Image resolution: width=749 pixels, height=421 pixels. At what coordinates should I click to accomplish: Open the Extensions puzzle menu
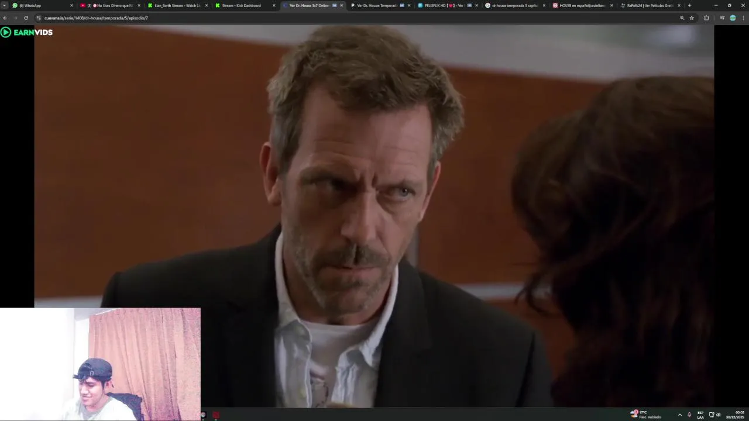[706, 18]
